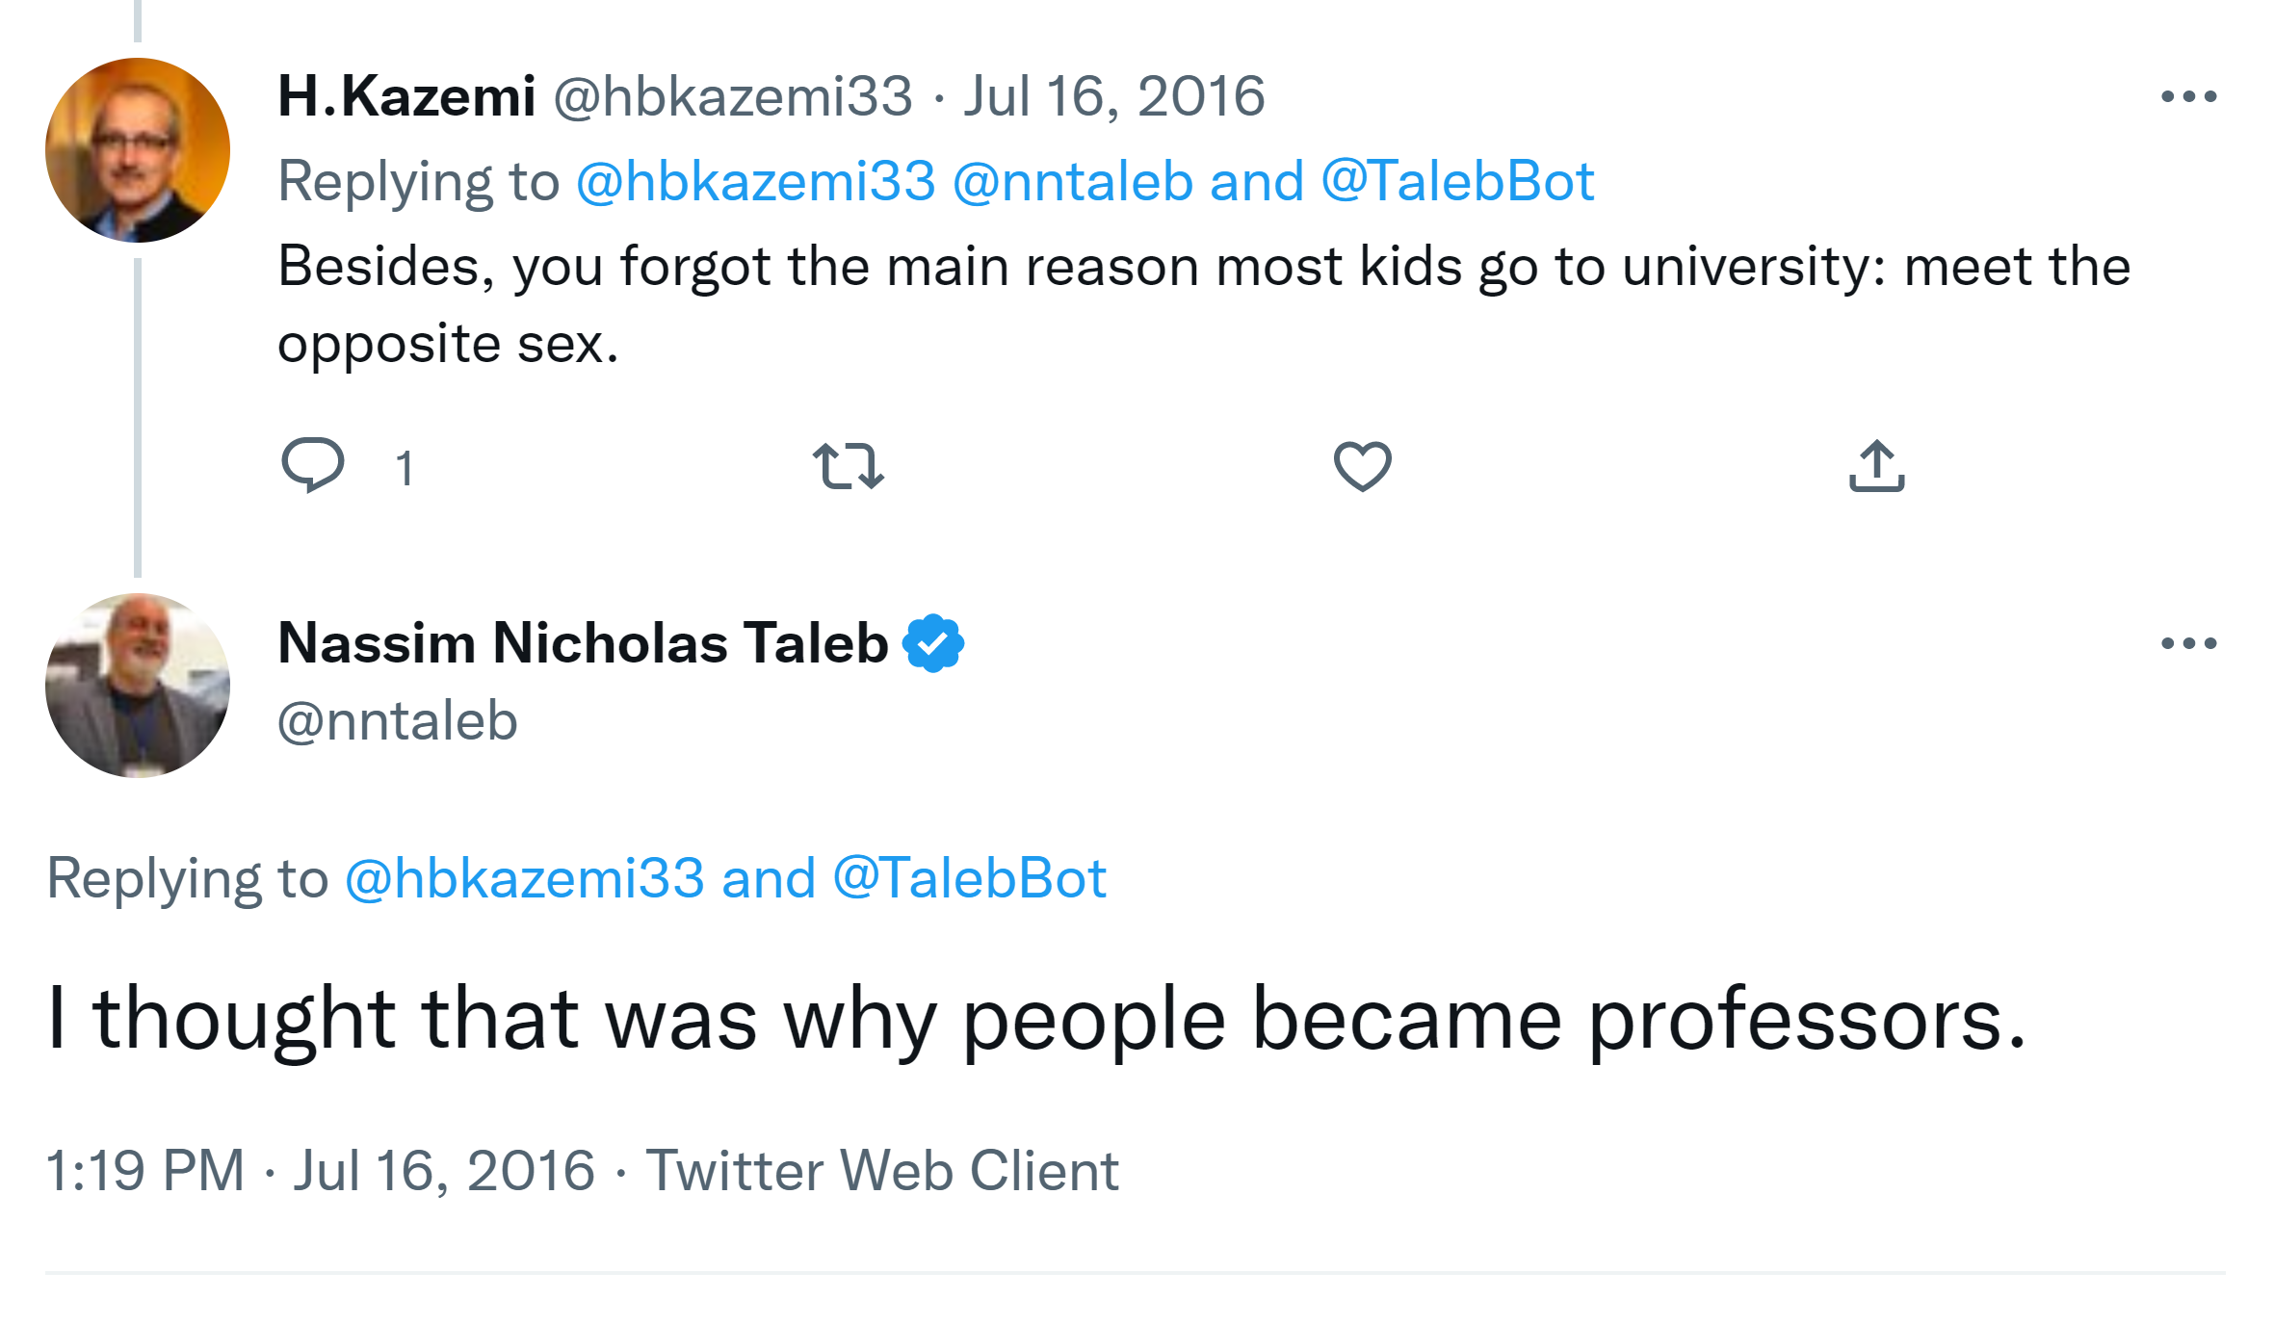
Task: Click @TalebBot mention in H.Kazemi's reply line
Action: 1457,181
